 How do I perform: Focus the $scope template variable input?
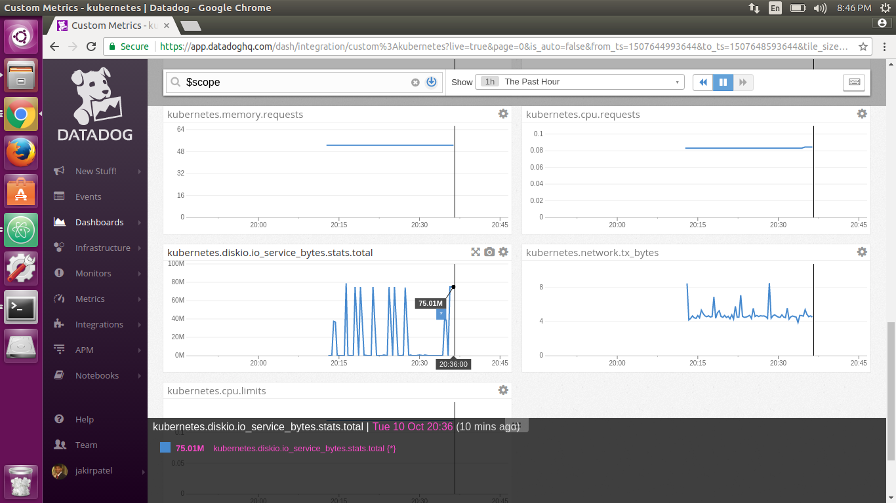point(295,82)
